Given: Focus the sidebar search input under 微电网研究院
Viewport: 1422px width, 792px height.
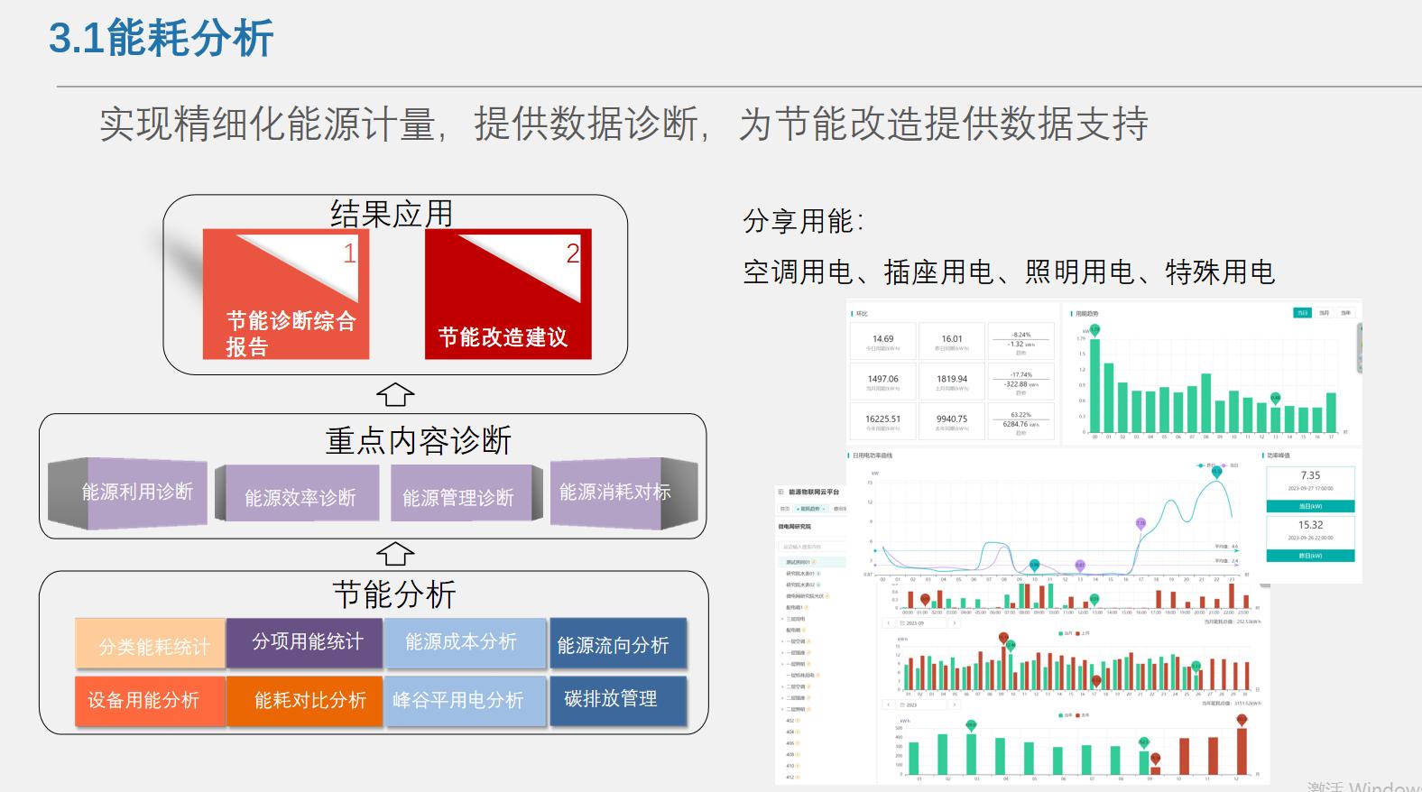Looking at the screenshot, I should [x=812, y=547].
